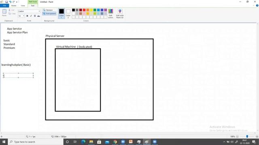Click the 'Type here to search' box

click(x=36, y=142)
